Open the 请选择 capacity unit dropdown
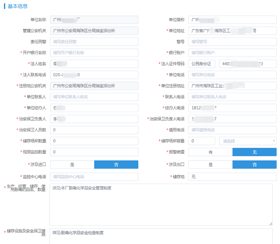 point(248,141)
